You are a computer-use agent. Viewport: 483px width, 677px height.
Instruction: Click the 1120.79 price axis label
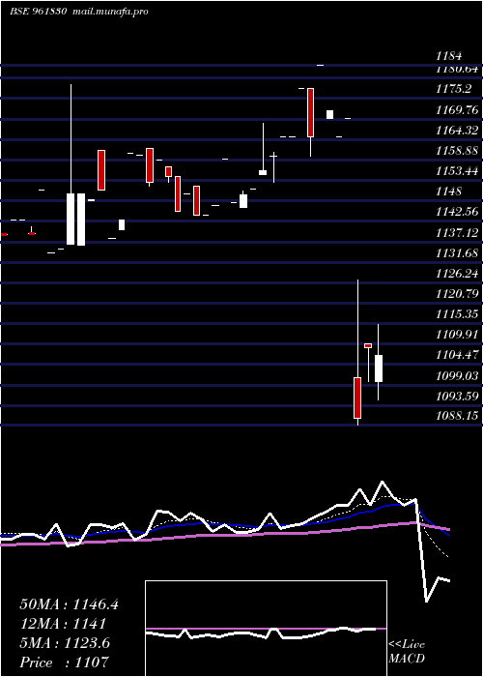457,294
